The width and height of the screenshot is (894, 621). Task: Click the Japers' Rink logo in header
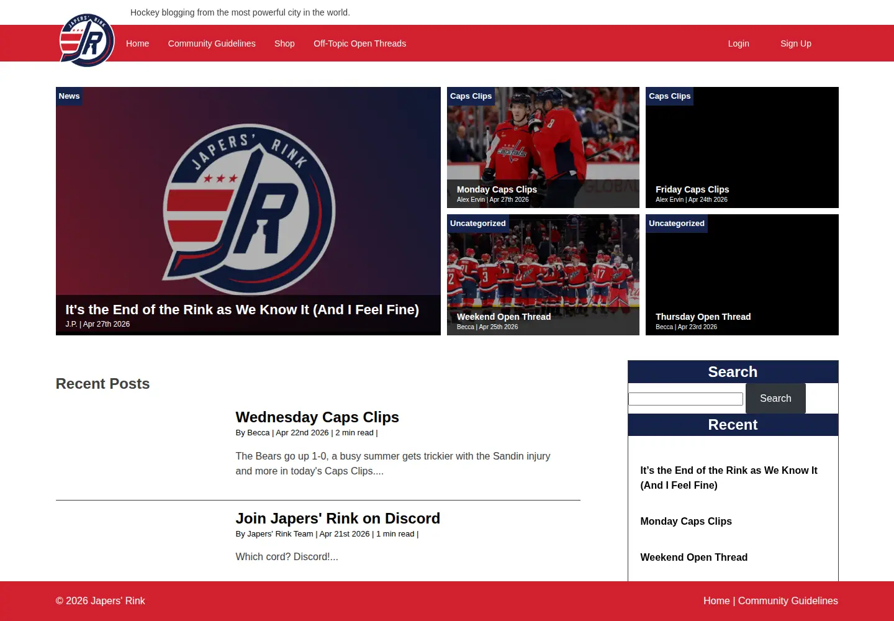click(x=87, y=40)
